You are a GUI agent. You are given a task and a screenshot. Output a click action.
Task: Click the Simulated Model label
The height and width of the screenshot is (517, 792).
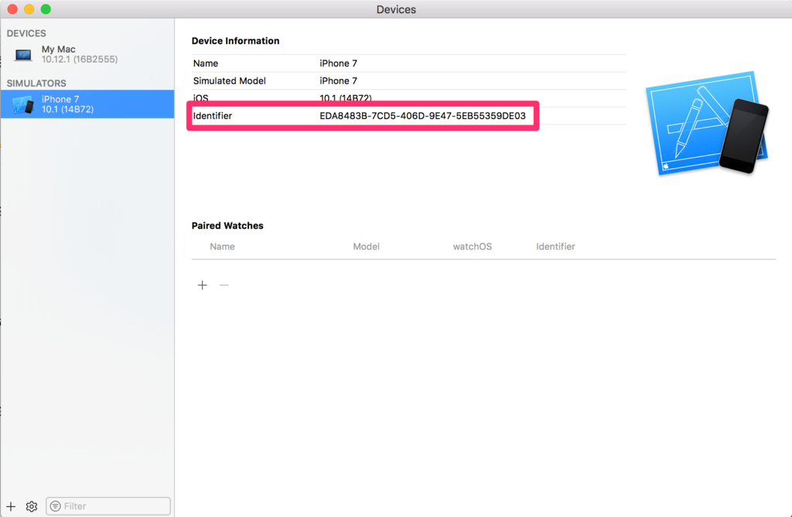[229, 81]
